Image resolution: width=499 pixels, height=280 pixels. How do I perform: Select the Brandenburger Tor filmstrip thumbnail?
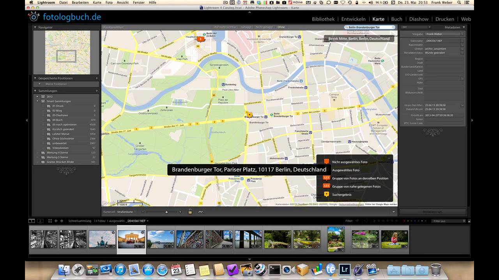point(131,239)
